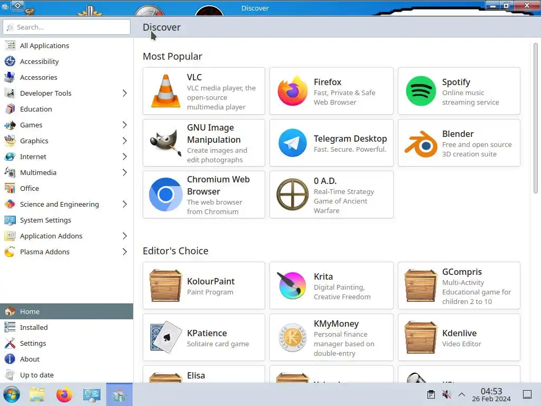Expand the Developer Tools category arrow
The height and width of the screenshot is (406, 541).
pos(125,93)
